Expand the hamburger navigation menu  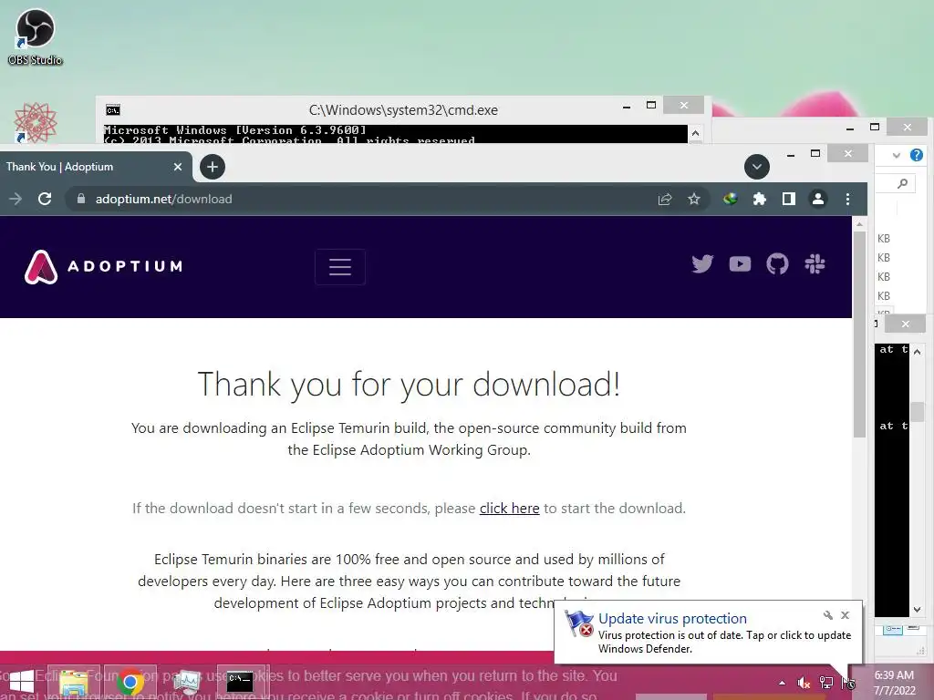point(340,267)
